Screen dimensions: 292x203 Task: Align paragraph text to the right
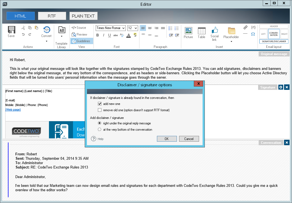156,28
